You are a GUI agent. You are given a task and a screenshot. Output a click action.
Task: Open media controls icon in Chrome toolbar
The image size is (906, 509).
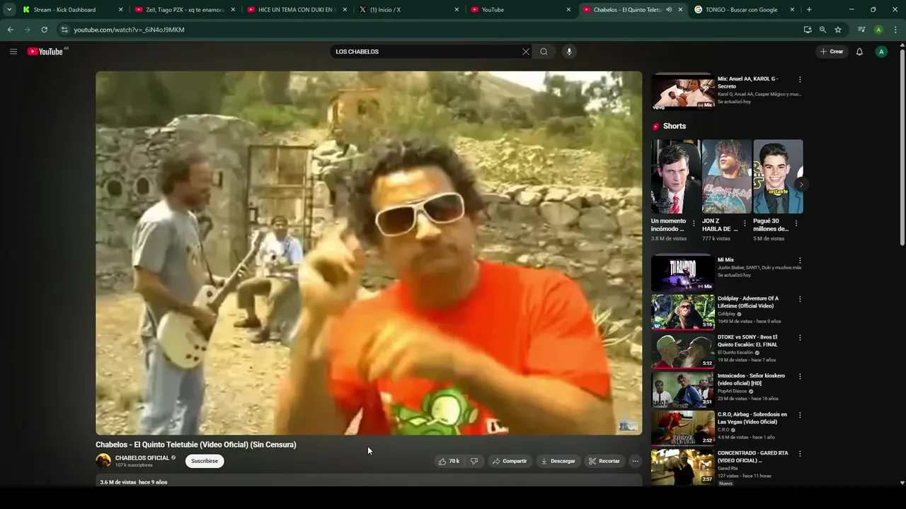click(x=861, y=30)
